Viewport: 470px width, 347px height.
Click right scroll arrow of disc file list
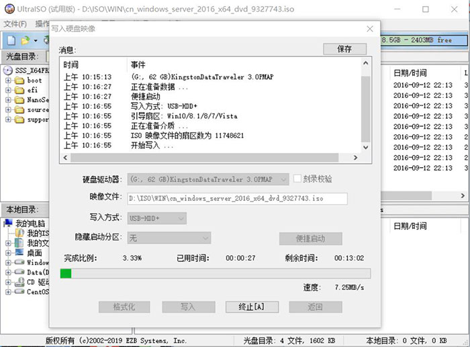click(463, 196)
